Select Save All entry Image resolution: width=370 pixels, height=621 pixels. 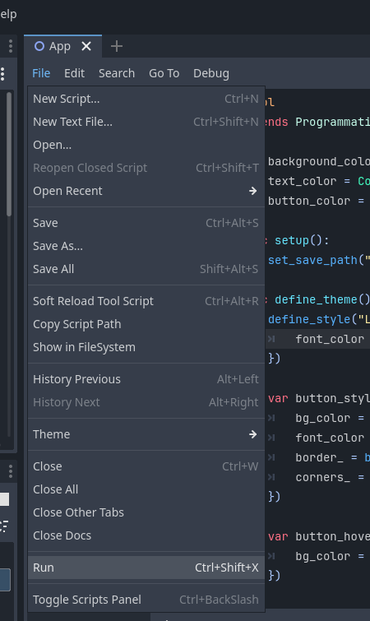[x=146, y=269]
